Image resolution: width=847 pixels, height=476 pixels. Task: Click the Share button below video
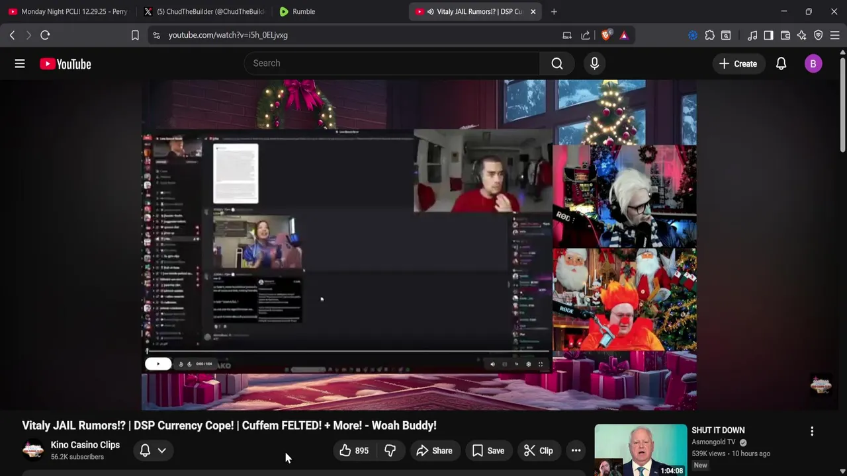click(x=434, y=450)
